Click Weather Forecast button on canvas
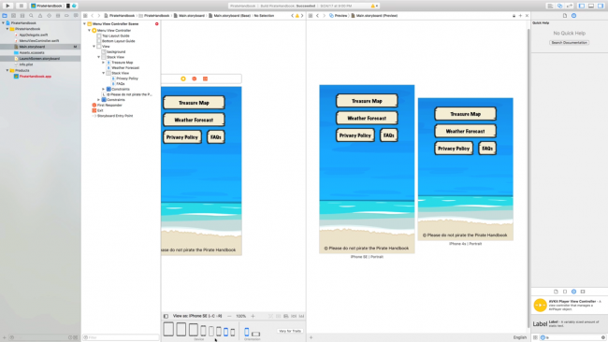 pos(194,120)
